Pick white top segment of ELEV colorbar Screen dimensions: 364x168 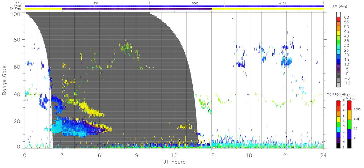339,15
